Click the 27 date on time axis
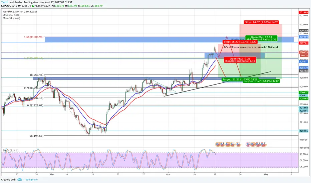311x183 pixels. coord(143,174)
